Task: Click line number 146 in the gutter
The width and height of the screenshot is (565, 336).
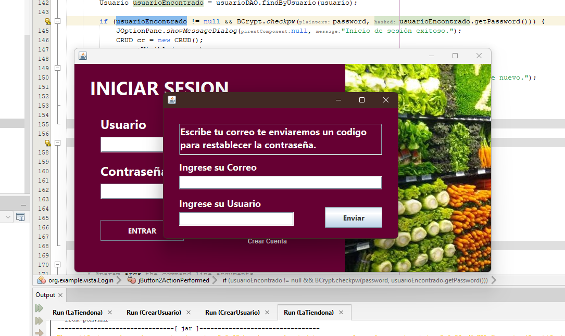Action: coord(43,40)
